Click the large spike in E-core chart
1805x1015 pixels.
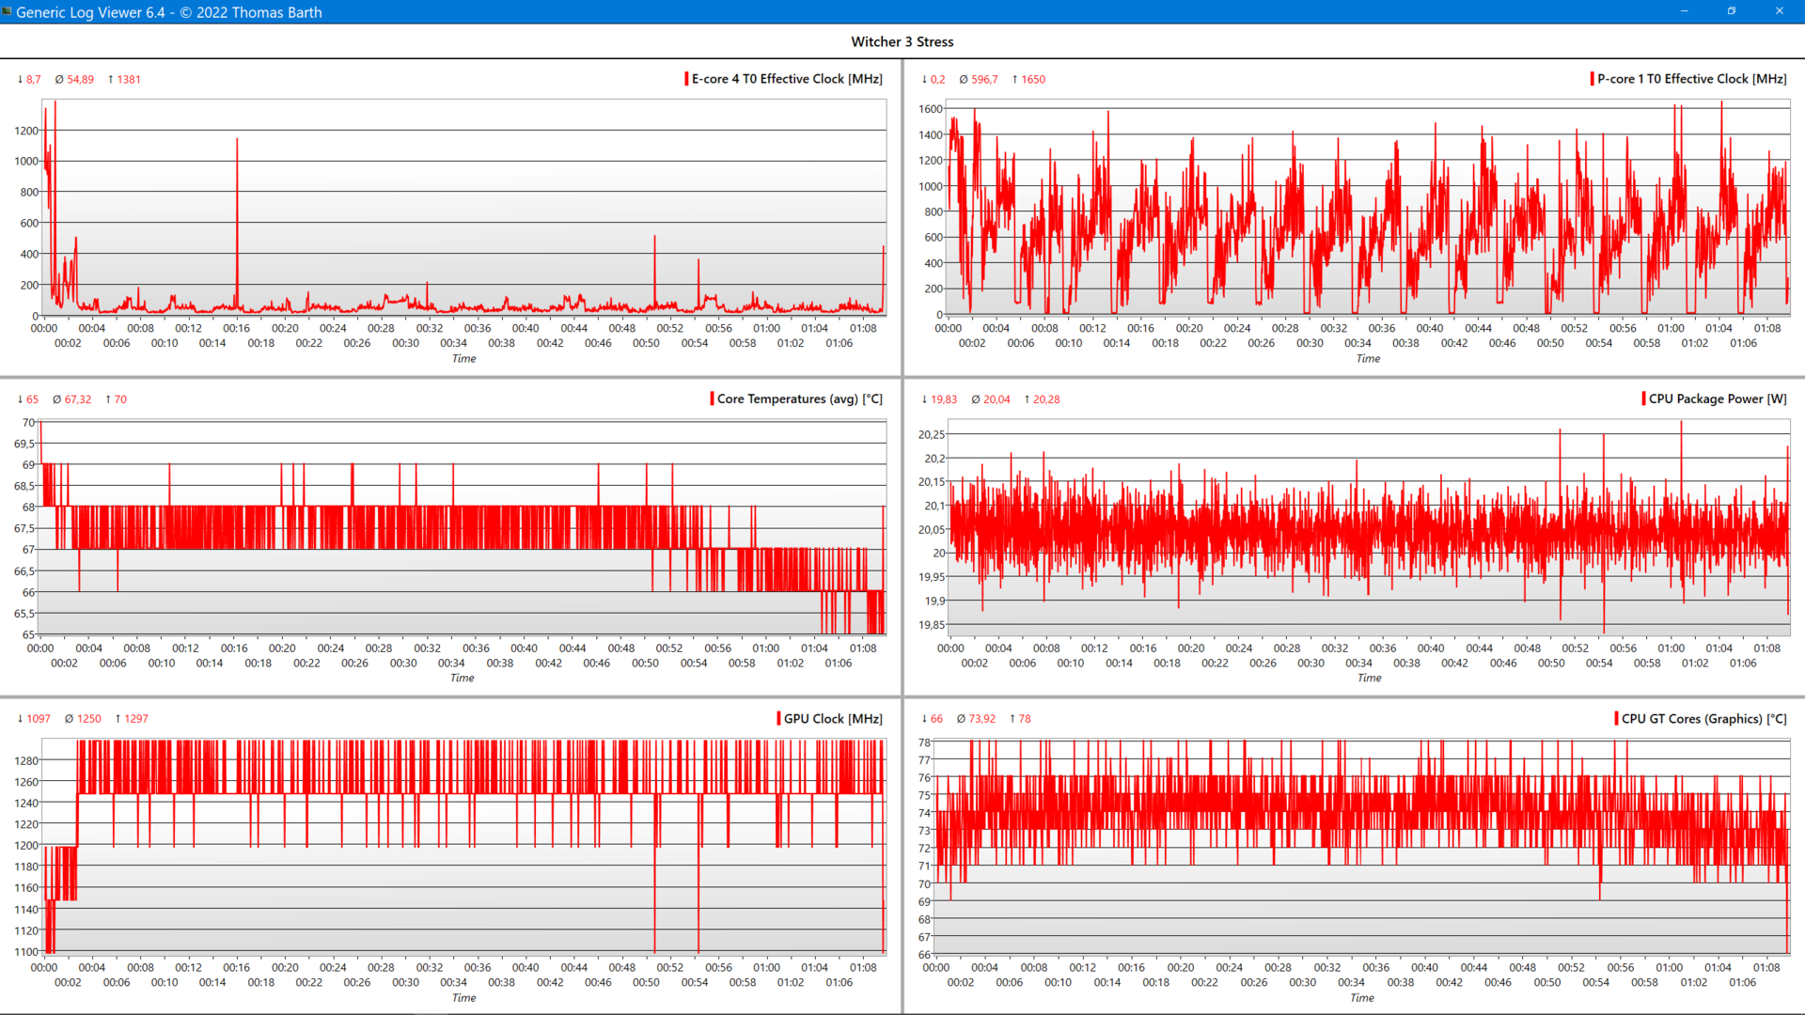(x=237, y=188)
